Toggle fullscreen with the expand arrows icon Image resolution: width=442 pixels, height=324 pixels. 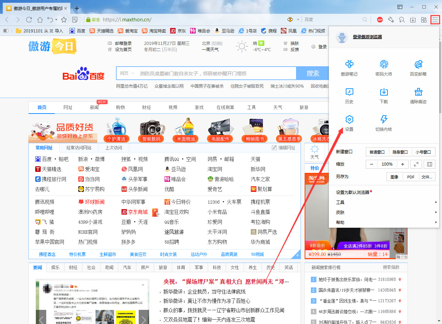[x=416, y=164]
